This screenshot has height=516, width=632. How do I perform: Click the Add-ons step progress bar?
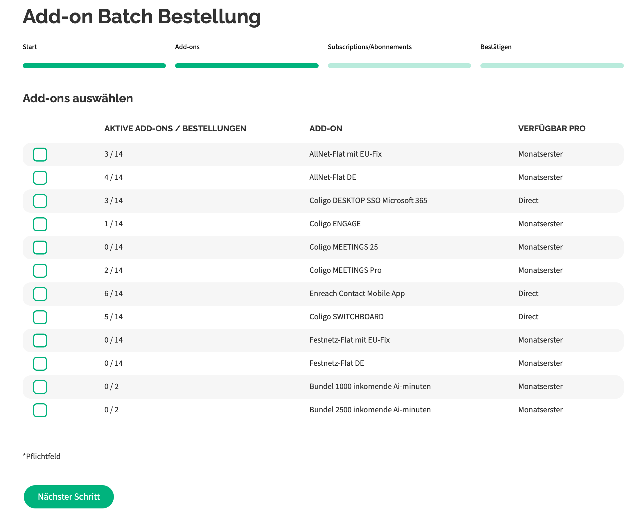pyautogui.click(x=247, y=66)
